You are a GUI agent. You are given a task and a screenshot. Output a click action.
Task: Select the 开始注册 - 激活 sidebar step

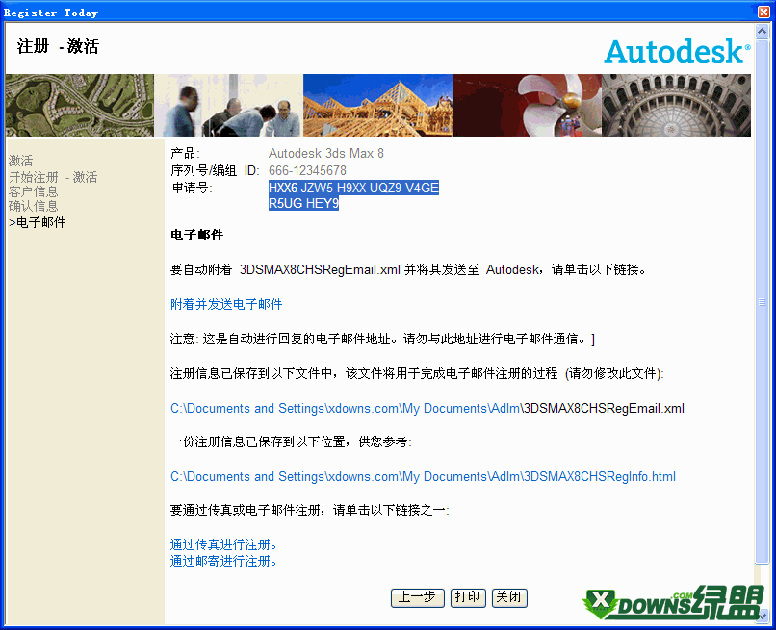[x=53, y=177]
